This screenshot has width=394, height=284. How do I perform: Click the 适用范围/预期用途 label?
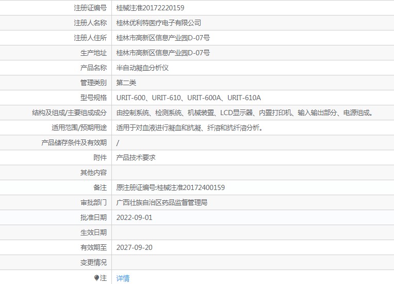79,128
